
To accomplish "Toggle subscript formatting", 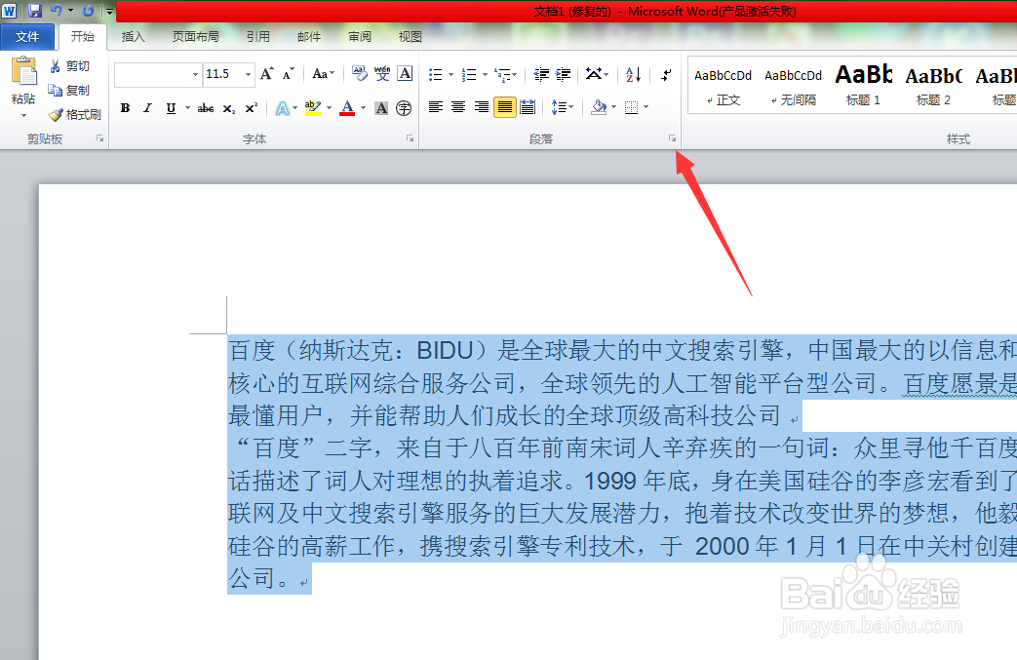I will click(x=229, y=109).
